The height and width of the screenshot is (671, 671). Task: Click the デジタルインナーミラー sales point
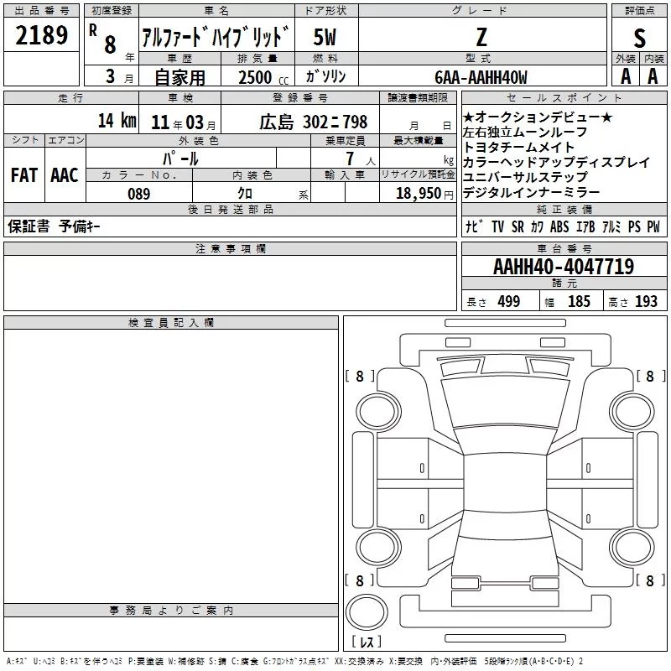[x=531, y=193]
